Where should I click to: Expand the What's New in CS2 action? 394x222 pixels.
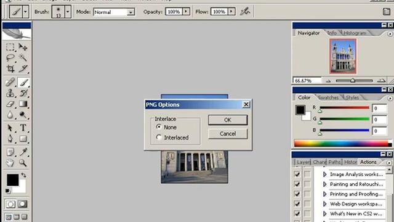[x=324, y=214]
